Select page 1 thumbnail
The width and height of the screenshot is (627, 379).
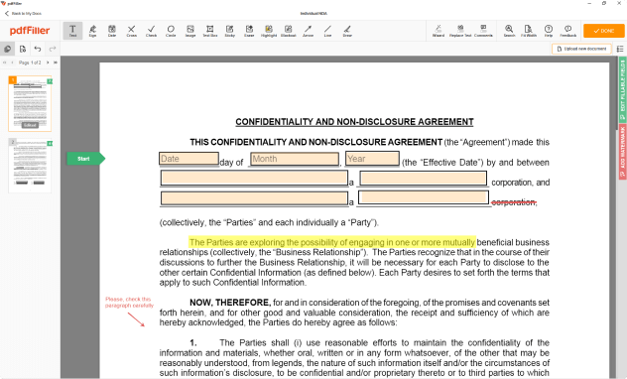tap(30, 103)
